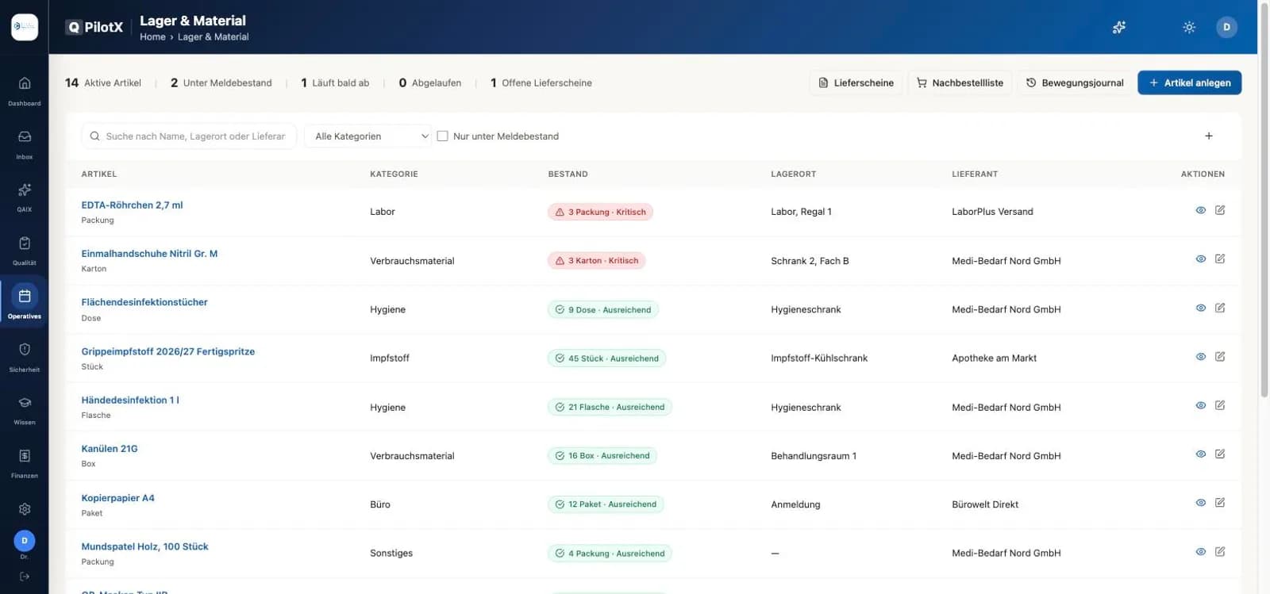Viewport: 1270px width, 594px height.
Task: Click the PilotX logo in header
Action: [x=95, y=27]
